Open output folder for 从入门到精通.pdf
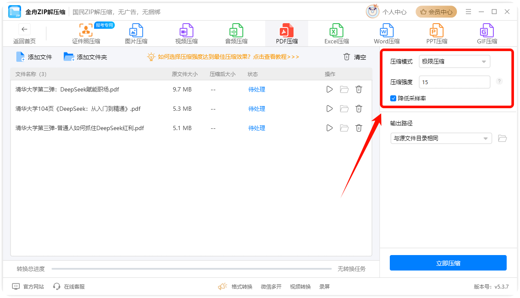This screenshot has width=520, height=298. click(x=344, y=109)
